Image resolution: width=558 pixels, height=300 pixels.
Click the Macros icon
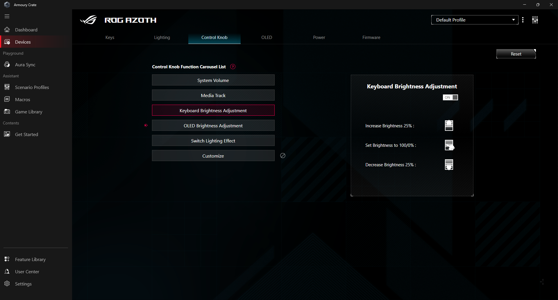pyautogui.click(x=7, y=99)
